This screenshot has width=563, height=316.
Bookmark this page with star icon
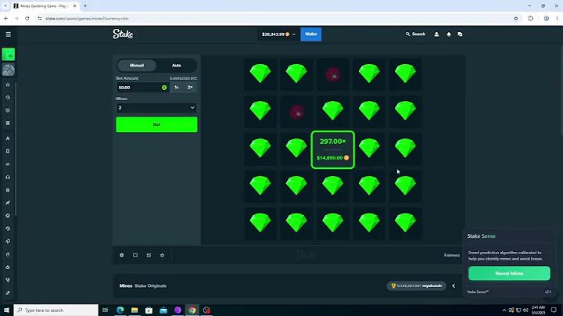coord(516,18)
